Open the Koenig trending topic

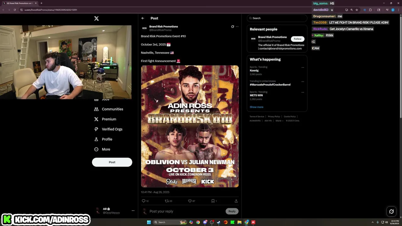coord(254,71)
